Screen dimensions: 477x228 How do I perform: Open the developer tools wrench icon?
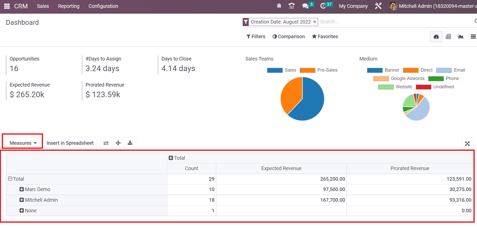pos(378,6)
